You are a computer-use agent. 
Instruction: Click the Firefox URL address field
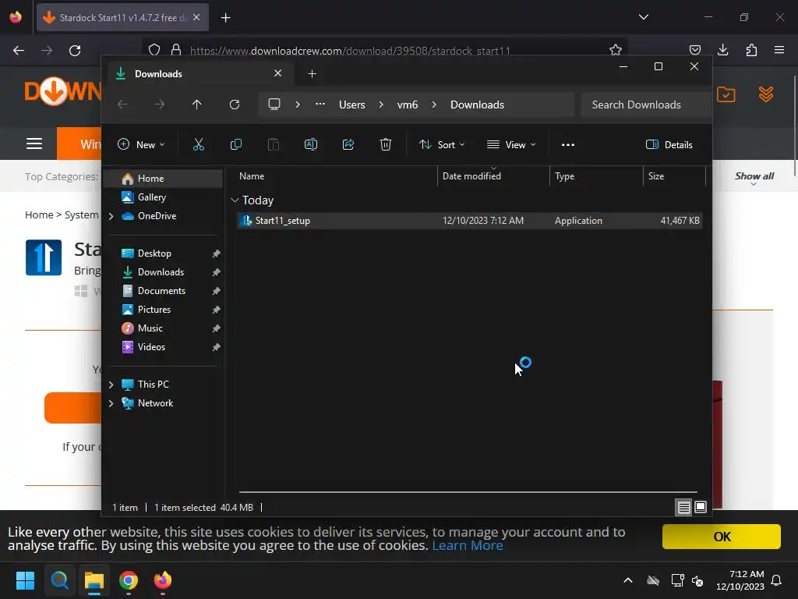tap(387, 51)
